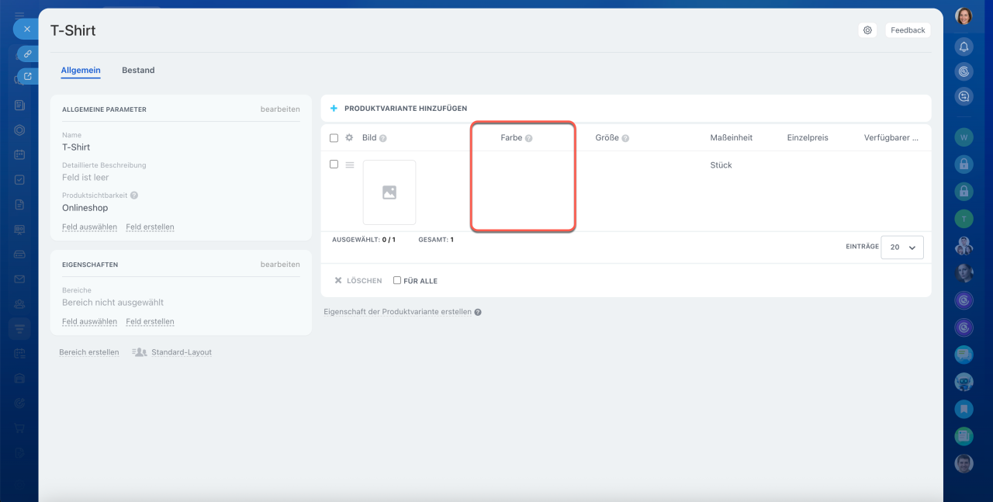The height and width of the screenshot is (502, 993).
Task: Click the notification bell icon
Action: (964, 47)
